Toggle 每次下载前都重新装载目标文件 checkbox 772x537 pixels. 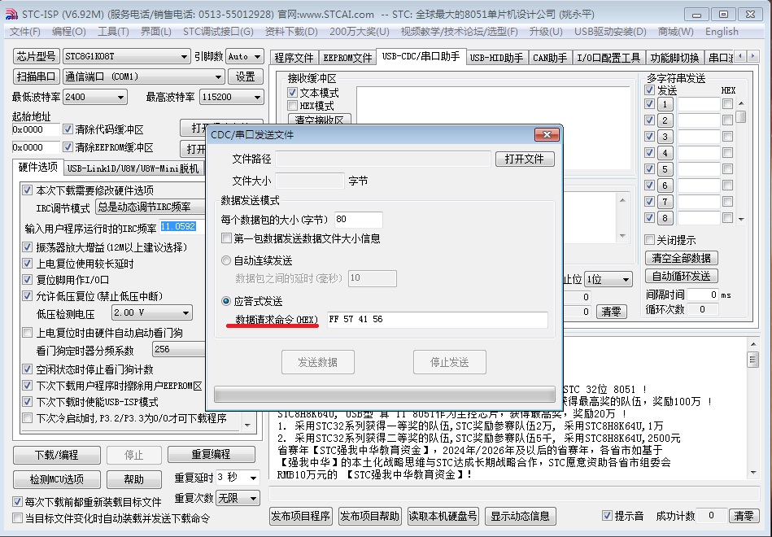pos(18,502)
